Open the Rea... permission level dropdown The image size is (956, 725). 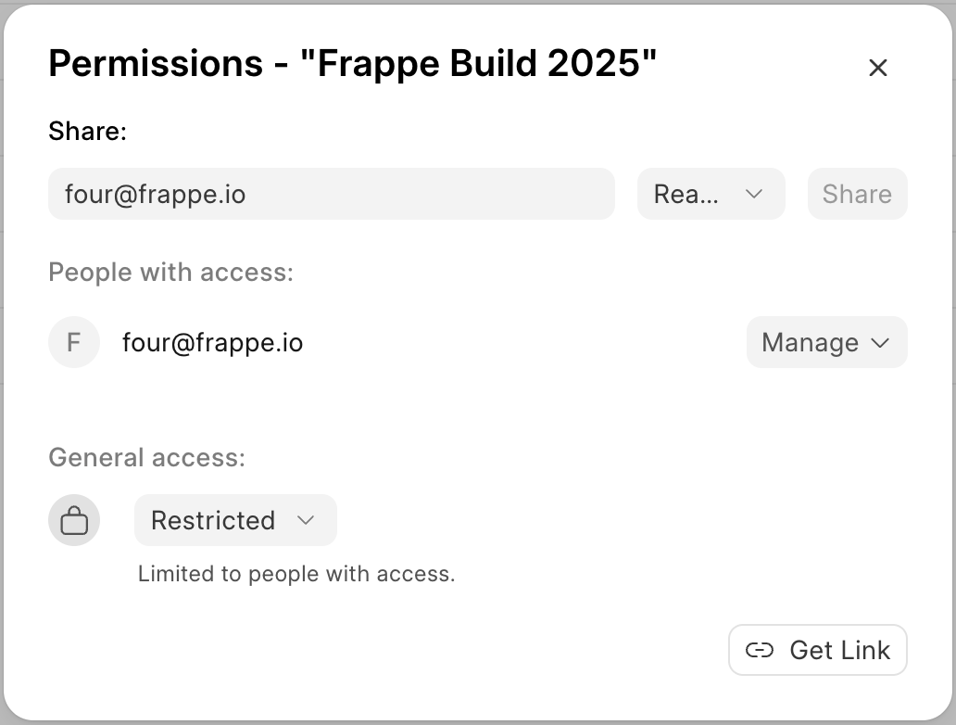coord(711,194)
